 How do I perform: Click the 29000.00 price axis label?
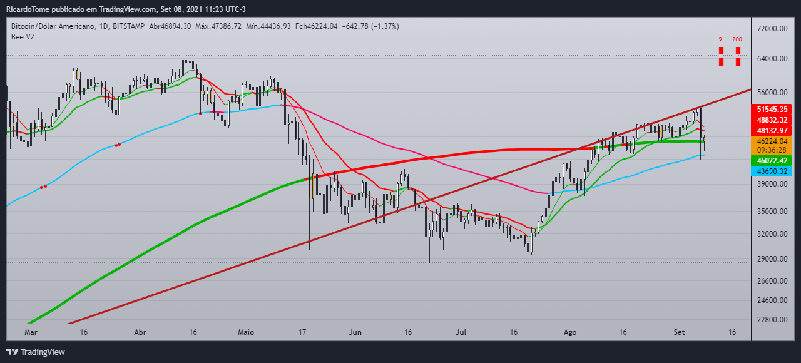click(772, 259)
